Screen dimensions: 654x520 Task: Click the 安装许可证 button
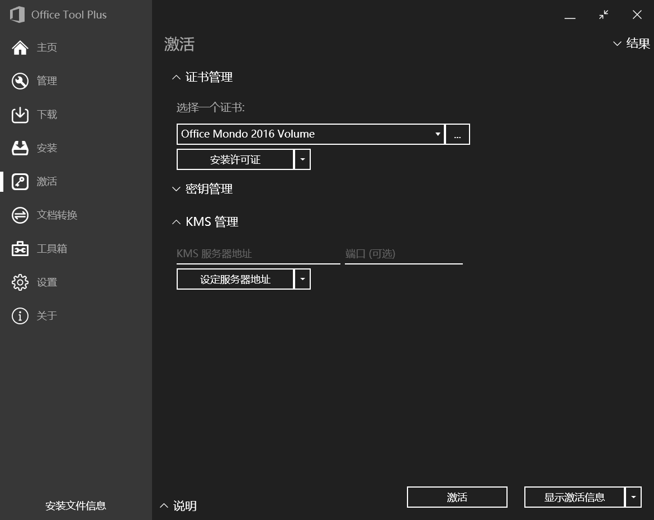click(235, 159)
